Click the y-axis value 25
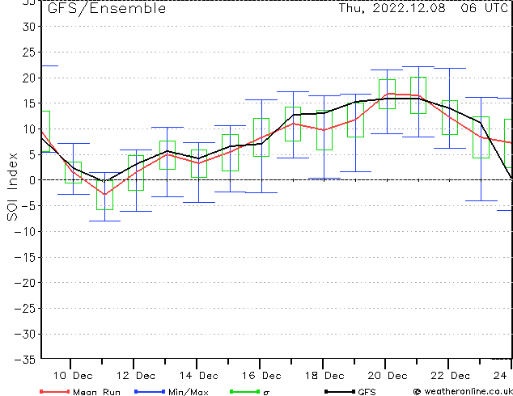This screenshot has height=396, width=513. (29, 53)
